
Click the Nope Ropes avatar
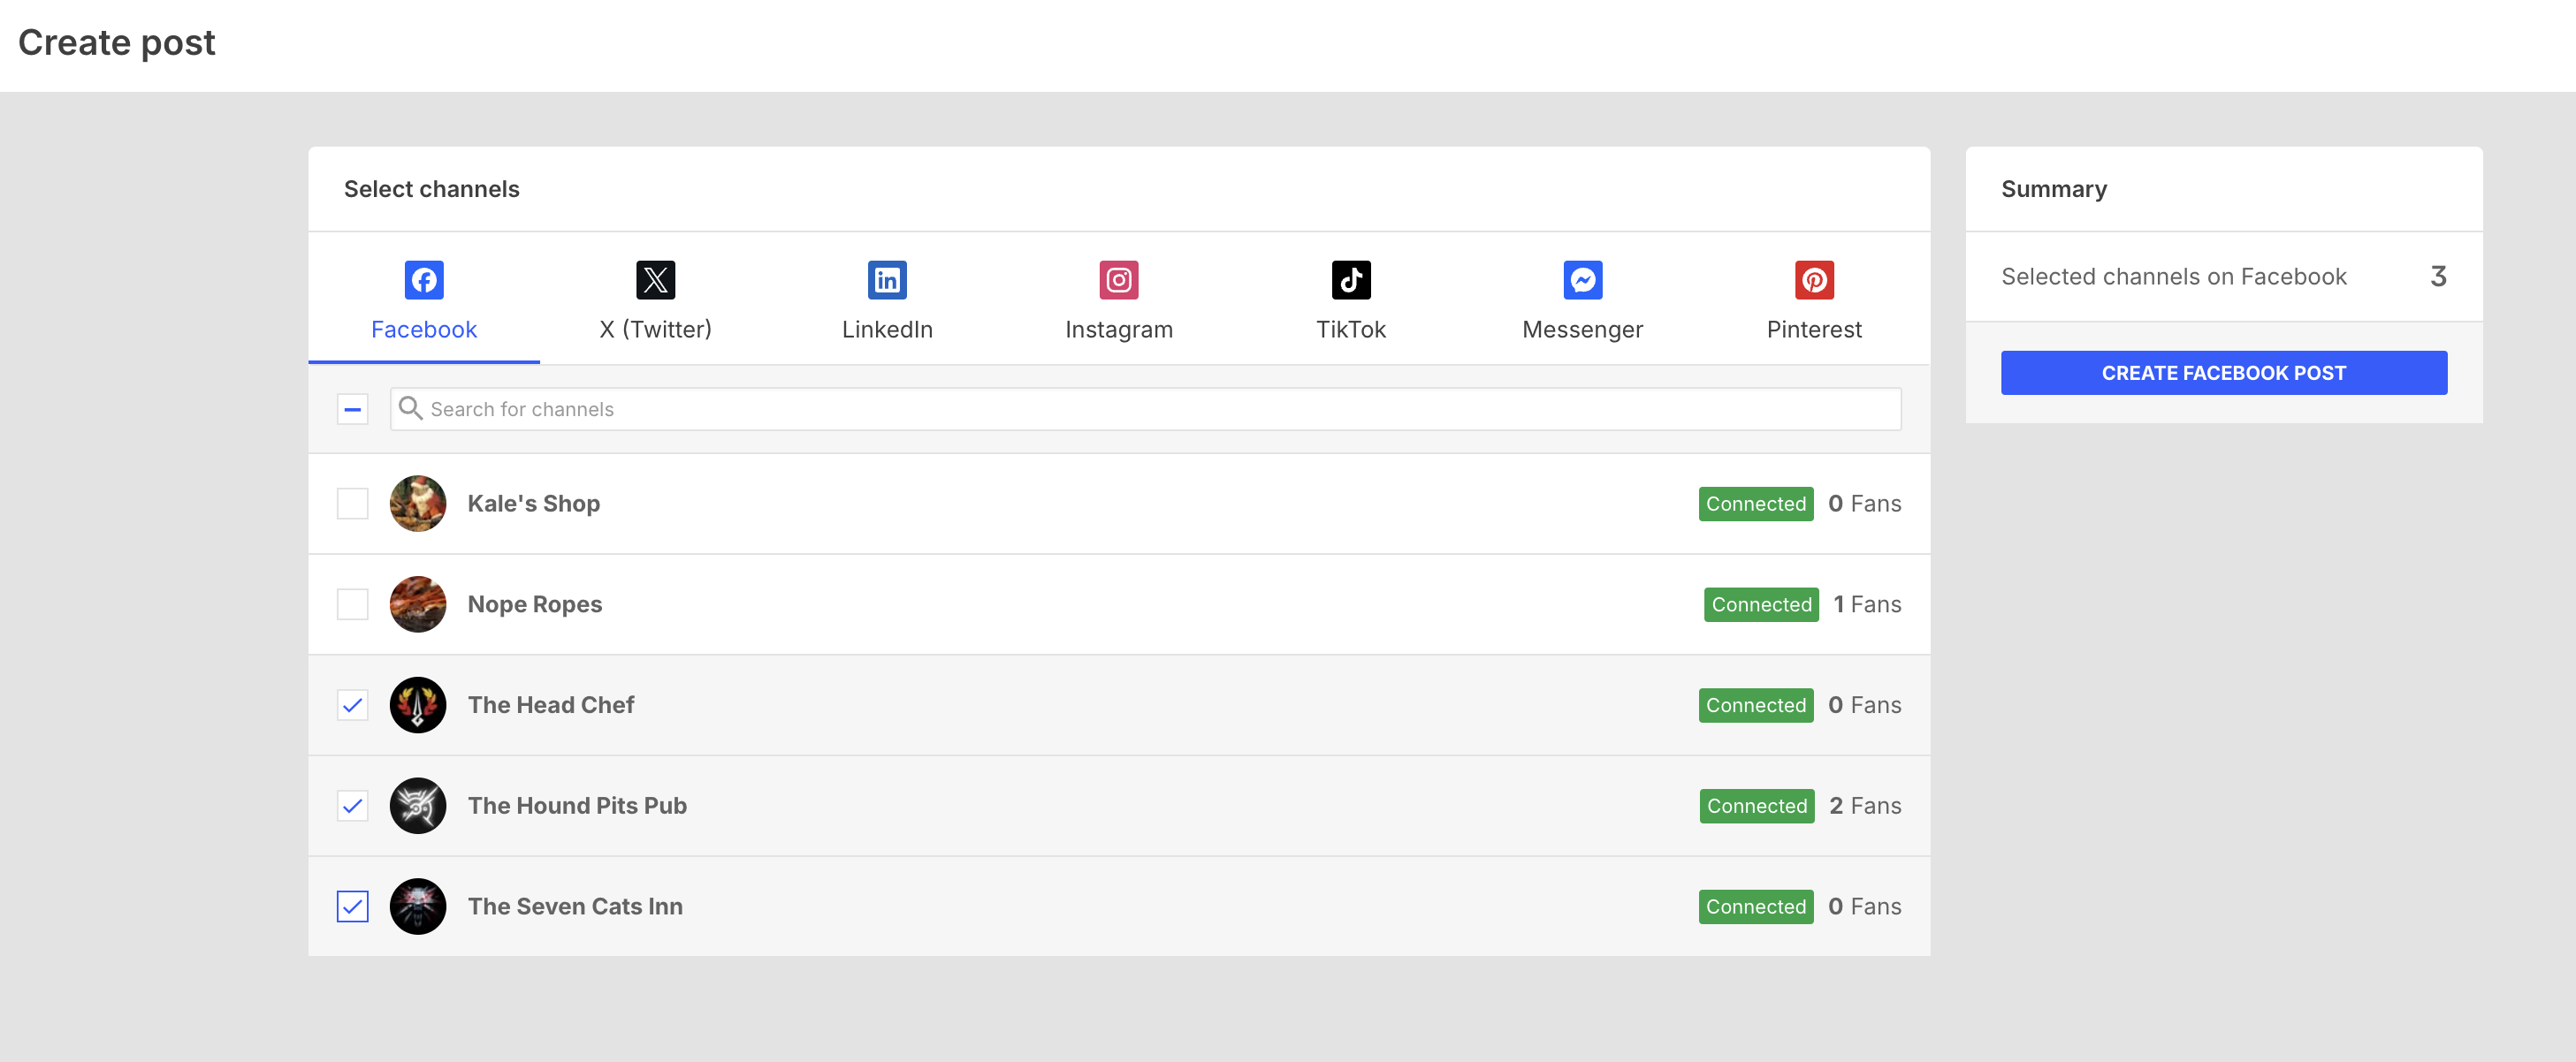418,604
